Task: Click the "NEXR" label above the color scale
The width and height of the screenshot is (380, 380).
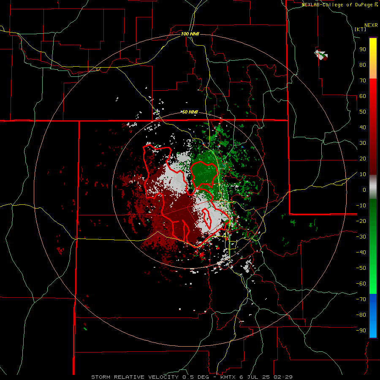Action: (x=371, y=25)
